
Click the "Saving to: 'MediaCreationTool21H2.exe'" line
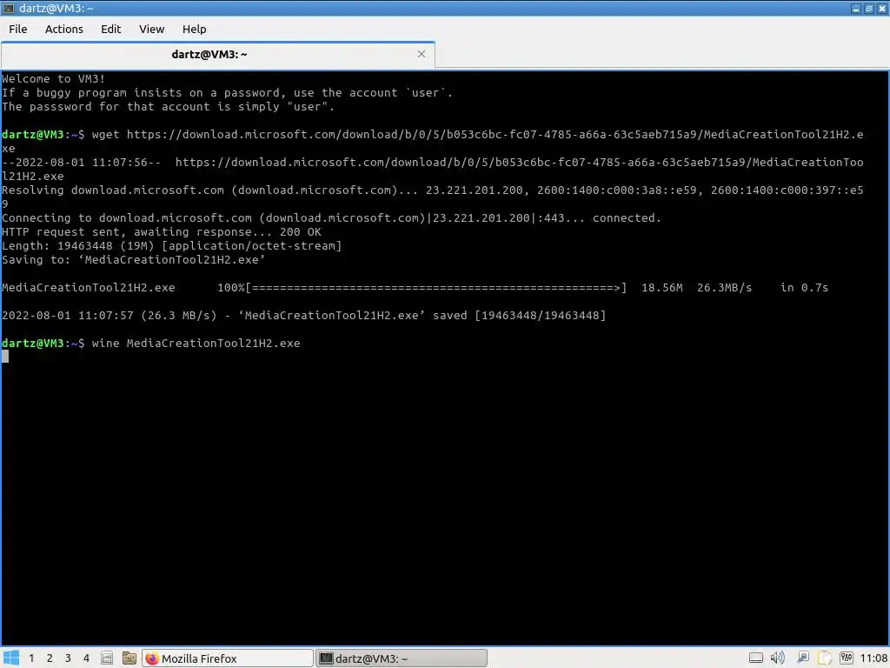pyautogui.click(x=133, y=259)
